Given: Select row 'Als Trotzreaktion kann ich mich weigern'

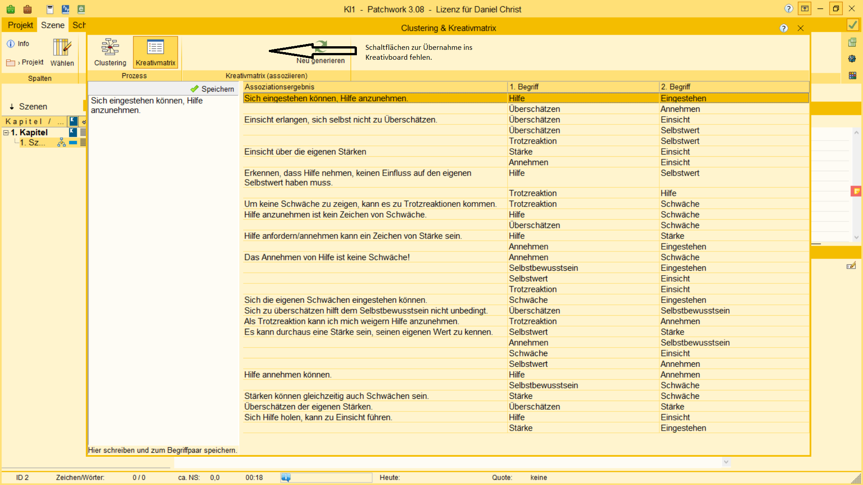Looking at the screenshot, I should pyautogui.click(x=526, y=322).
